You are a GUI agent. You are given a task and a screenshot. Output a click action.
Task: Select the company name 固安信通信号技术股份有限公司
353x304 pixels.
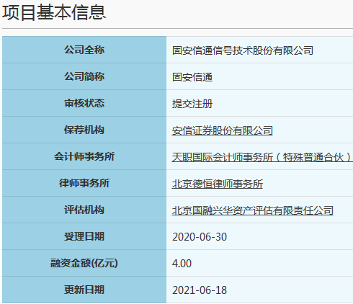click(x=243, y=50)
